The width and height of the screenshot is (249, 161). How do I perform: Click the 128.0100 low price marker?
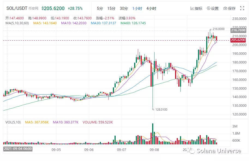coord(161,110)
